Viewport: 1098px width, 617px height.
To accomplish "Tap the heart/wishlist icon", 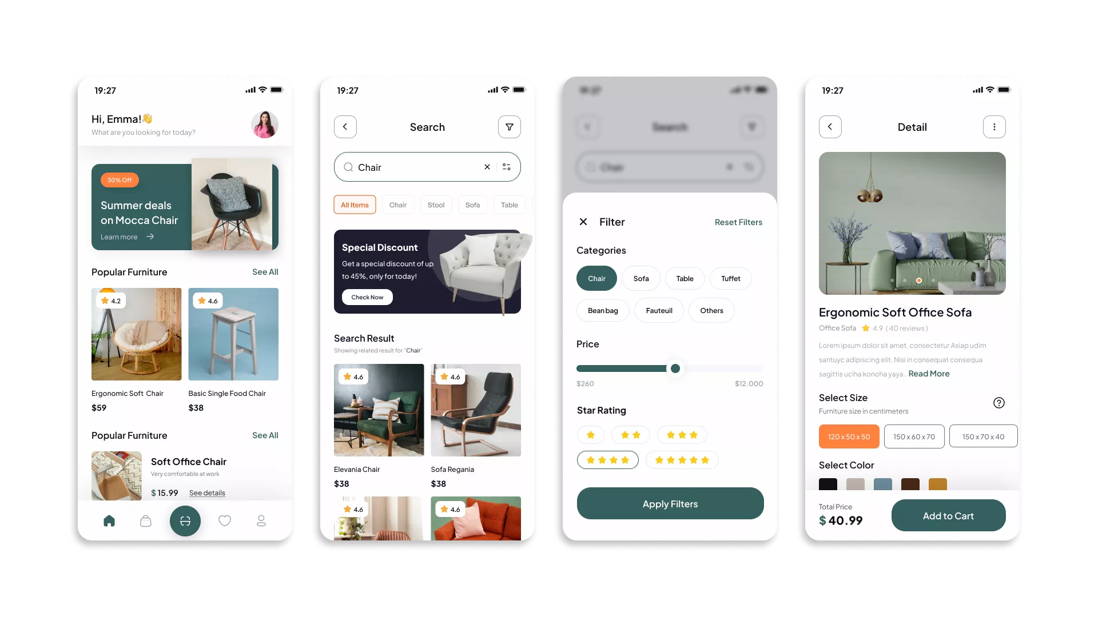I will (x=224, y=520).
